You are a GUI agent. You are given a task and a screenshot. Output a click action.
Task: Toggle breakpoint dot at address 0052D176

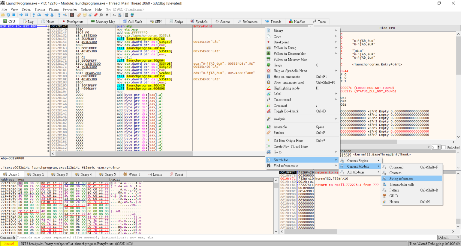click(49, 64)
